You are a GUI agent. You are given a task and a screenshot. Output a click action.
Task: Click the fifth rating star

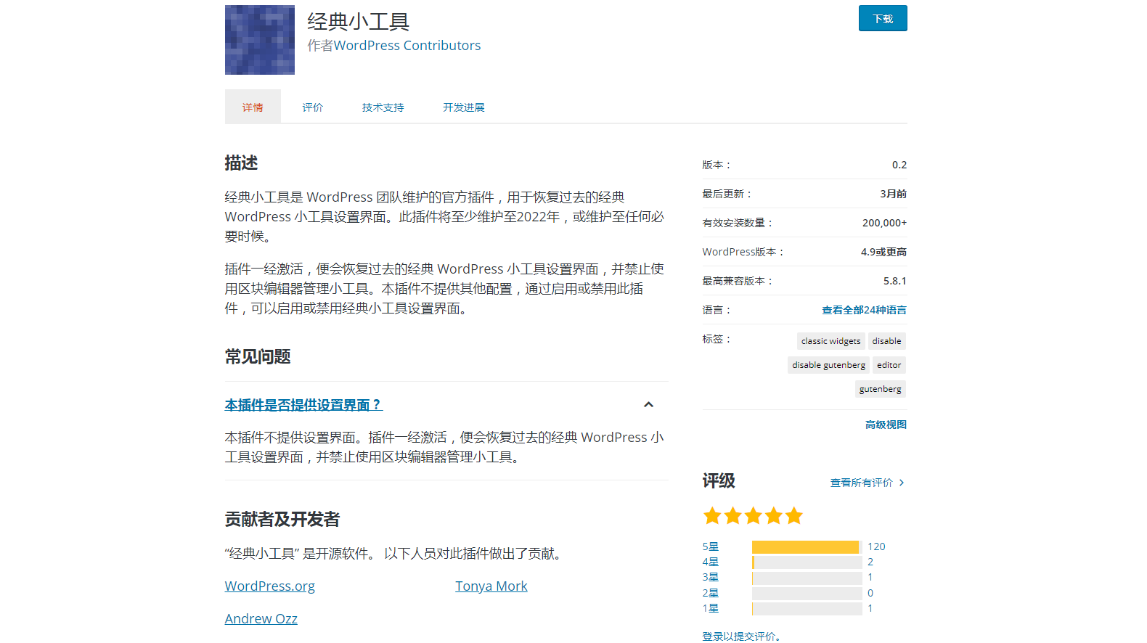tap(793, 516)
